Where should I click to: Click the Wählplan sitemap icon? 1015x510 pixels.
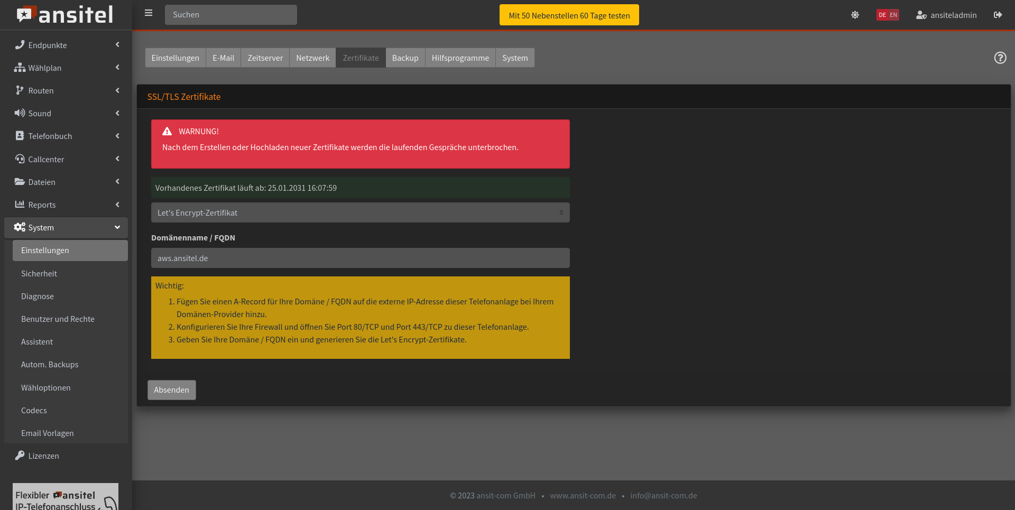coord(20,68)
